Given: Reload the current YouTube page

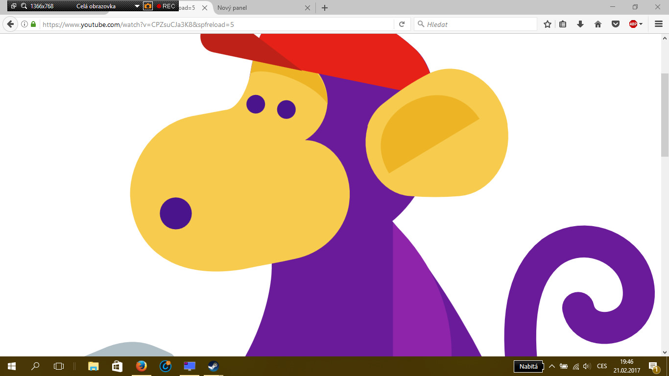Looking at the screenshot, I should click(402, 24).
